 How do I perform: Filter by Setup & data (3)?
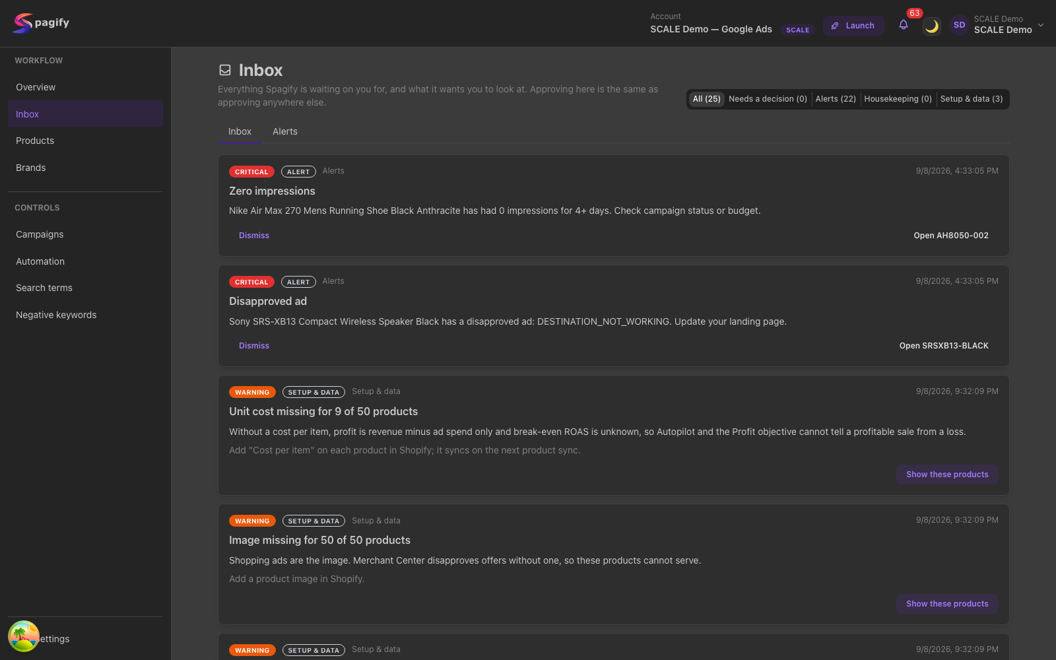pyautogui.click(x=971, y=99)
